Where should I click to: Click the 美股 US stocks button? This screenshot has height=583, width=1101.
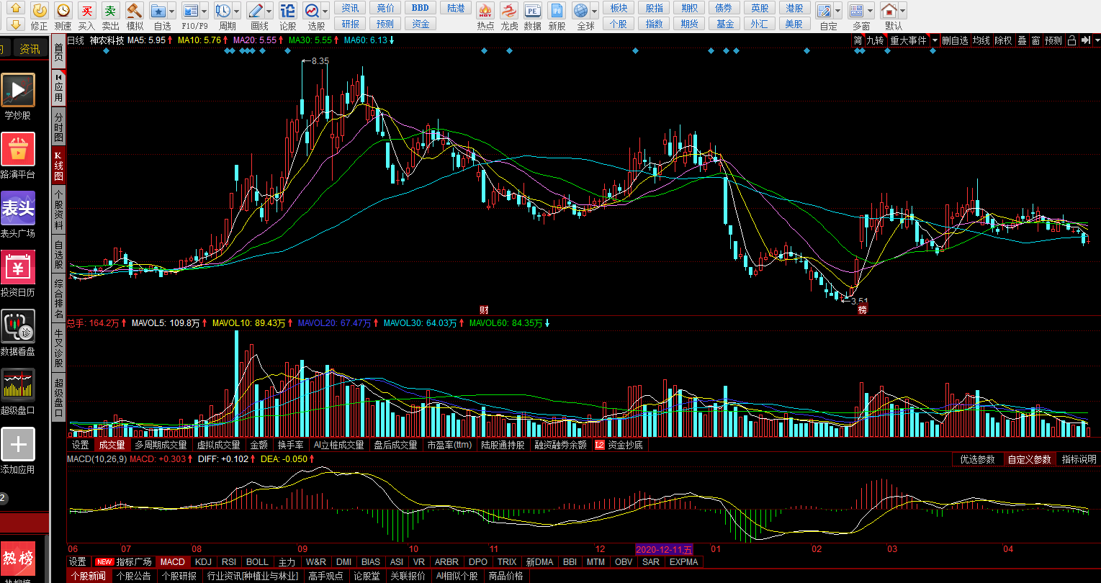[x=794, y=24]
